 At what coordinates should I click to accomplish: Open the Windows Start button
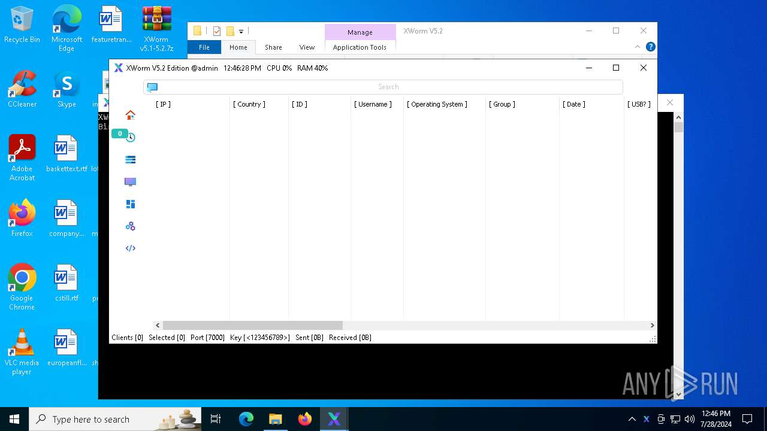point(14,419)
